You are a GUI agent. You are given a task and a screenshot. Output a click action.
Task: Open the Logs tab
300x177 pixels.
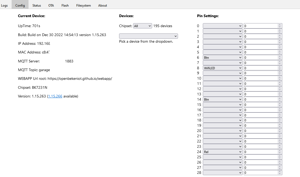4,5
